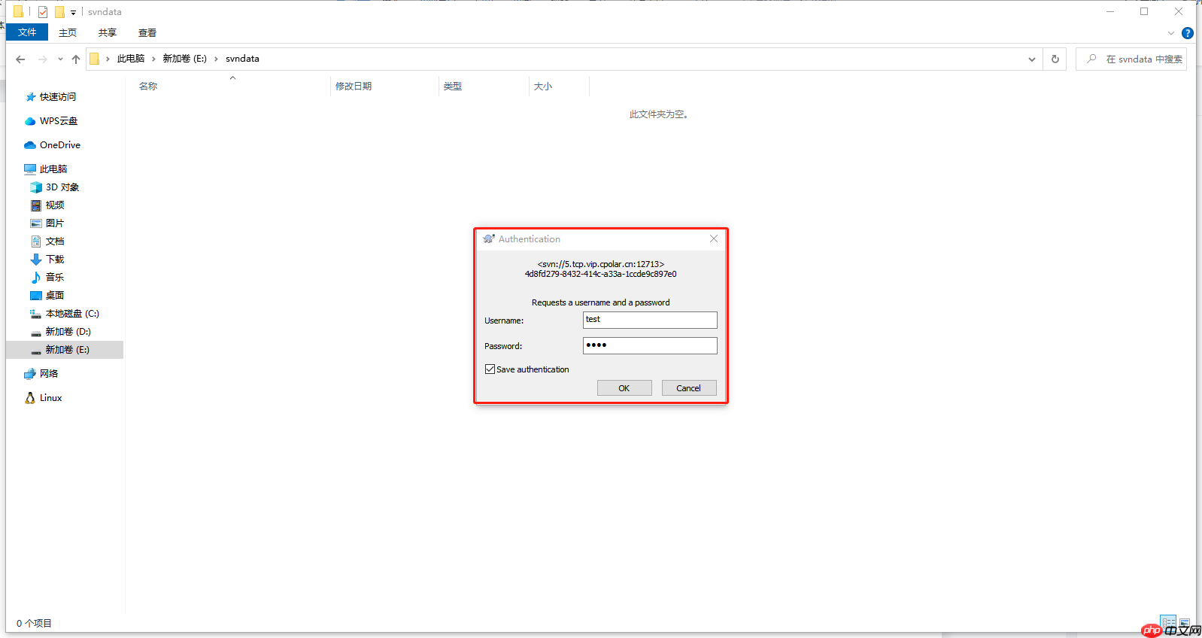Open recent locations dropdown arrow

tap(60, 59)
